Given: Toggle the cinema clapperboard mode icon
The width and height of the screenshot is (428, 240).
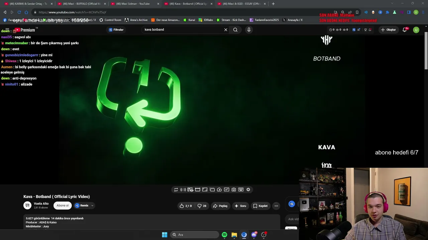Looking at the screenshot, I should (198, 190).
